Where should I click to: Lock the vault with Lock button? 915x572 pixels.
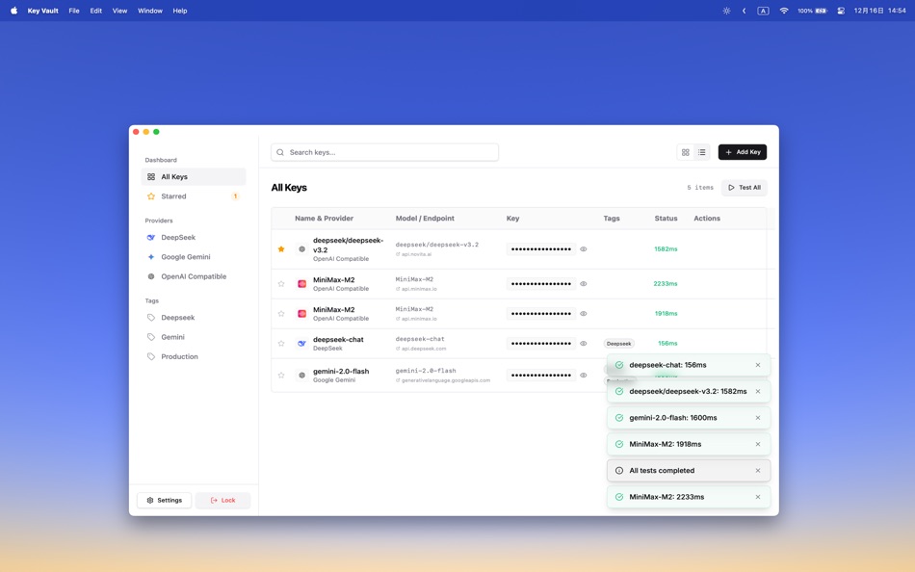pos(222,500)
